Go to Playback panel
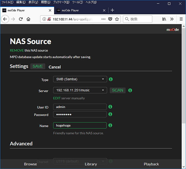The image size is (186, 169). 151,164
